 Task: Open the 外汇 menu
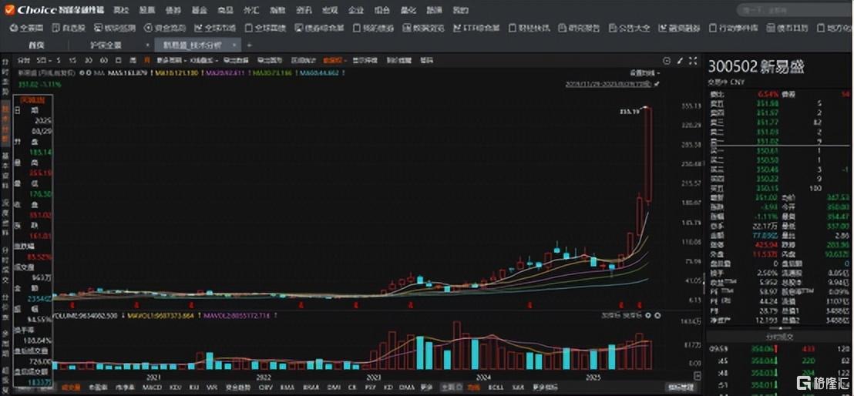(251, 10)
